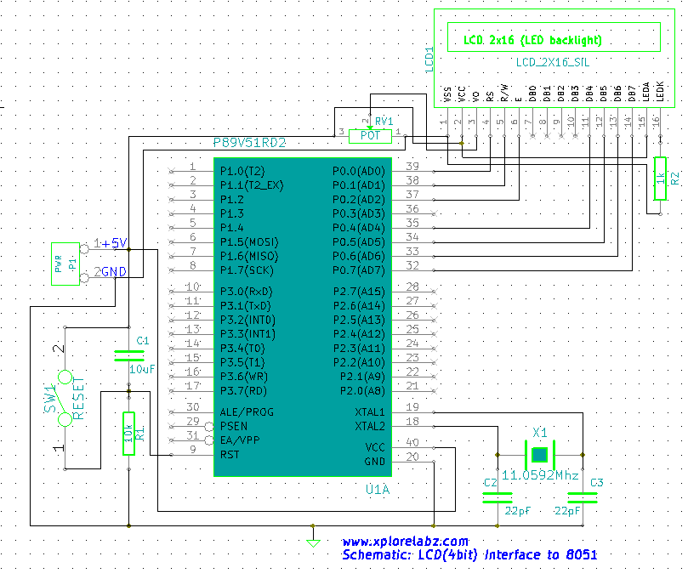Select the R/W pin label on LCD

tap(504, 93)
